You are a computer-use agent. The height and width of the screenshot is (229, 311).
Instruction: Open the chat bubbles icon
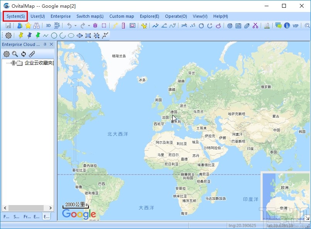coord(278,25)
